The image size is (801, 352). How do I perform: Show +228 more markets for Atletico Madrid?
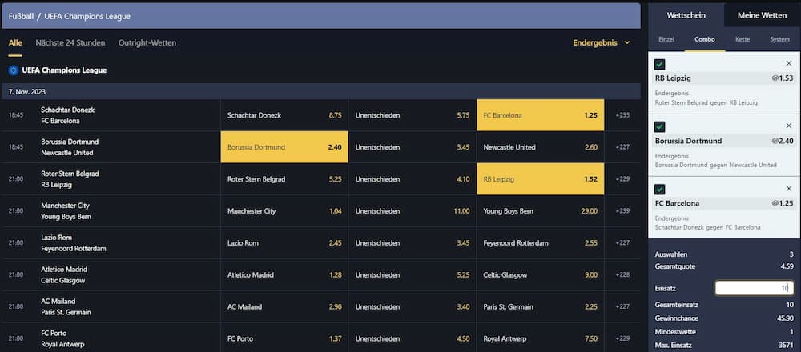622,275
